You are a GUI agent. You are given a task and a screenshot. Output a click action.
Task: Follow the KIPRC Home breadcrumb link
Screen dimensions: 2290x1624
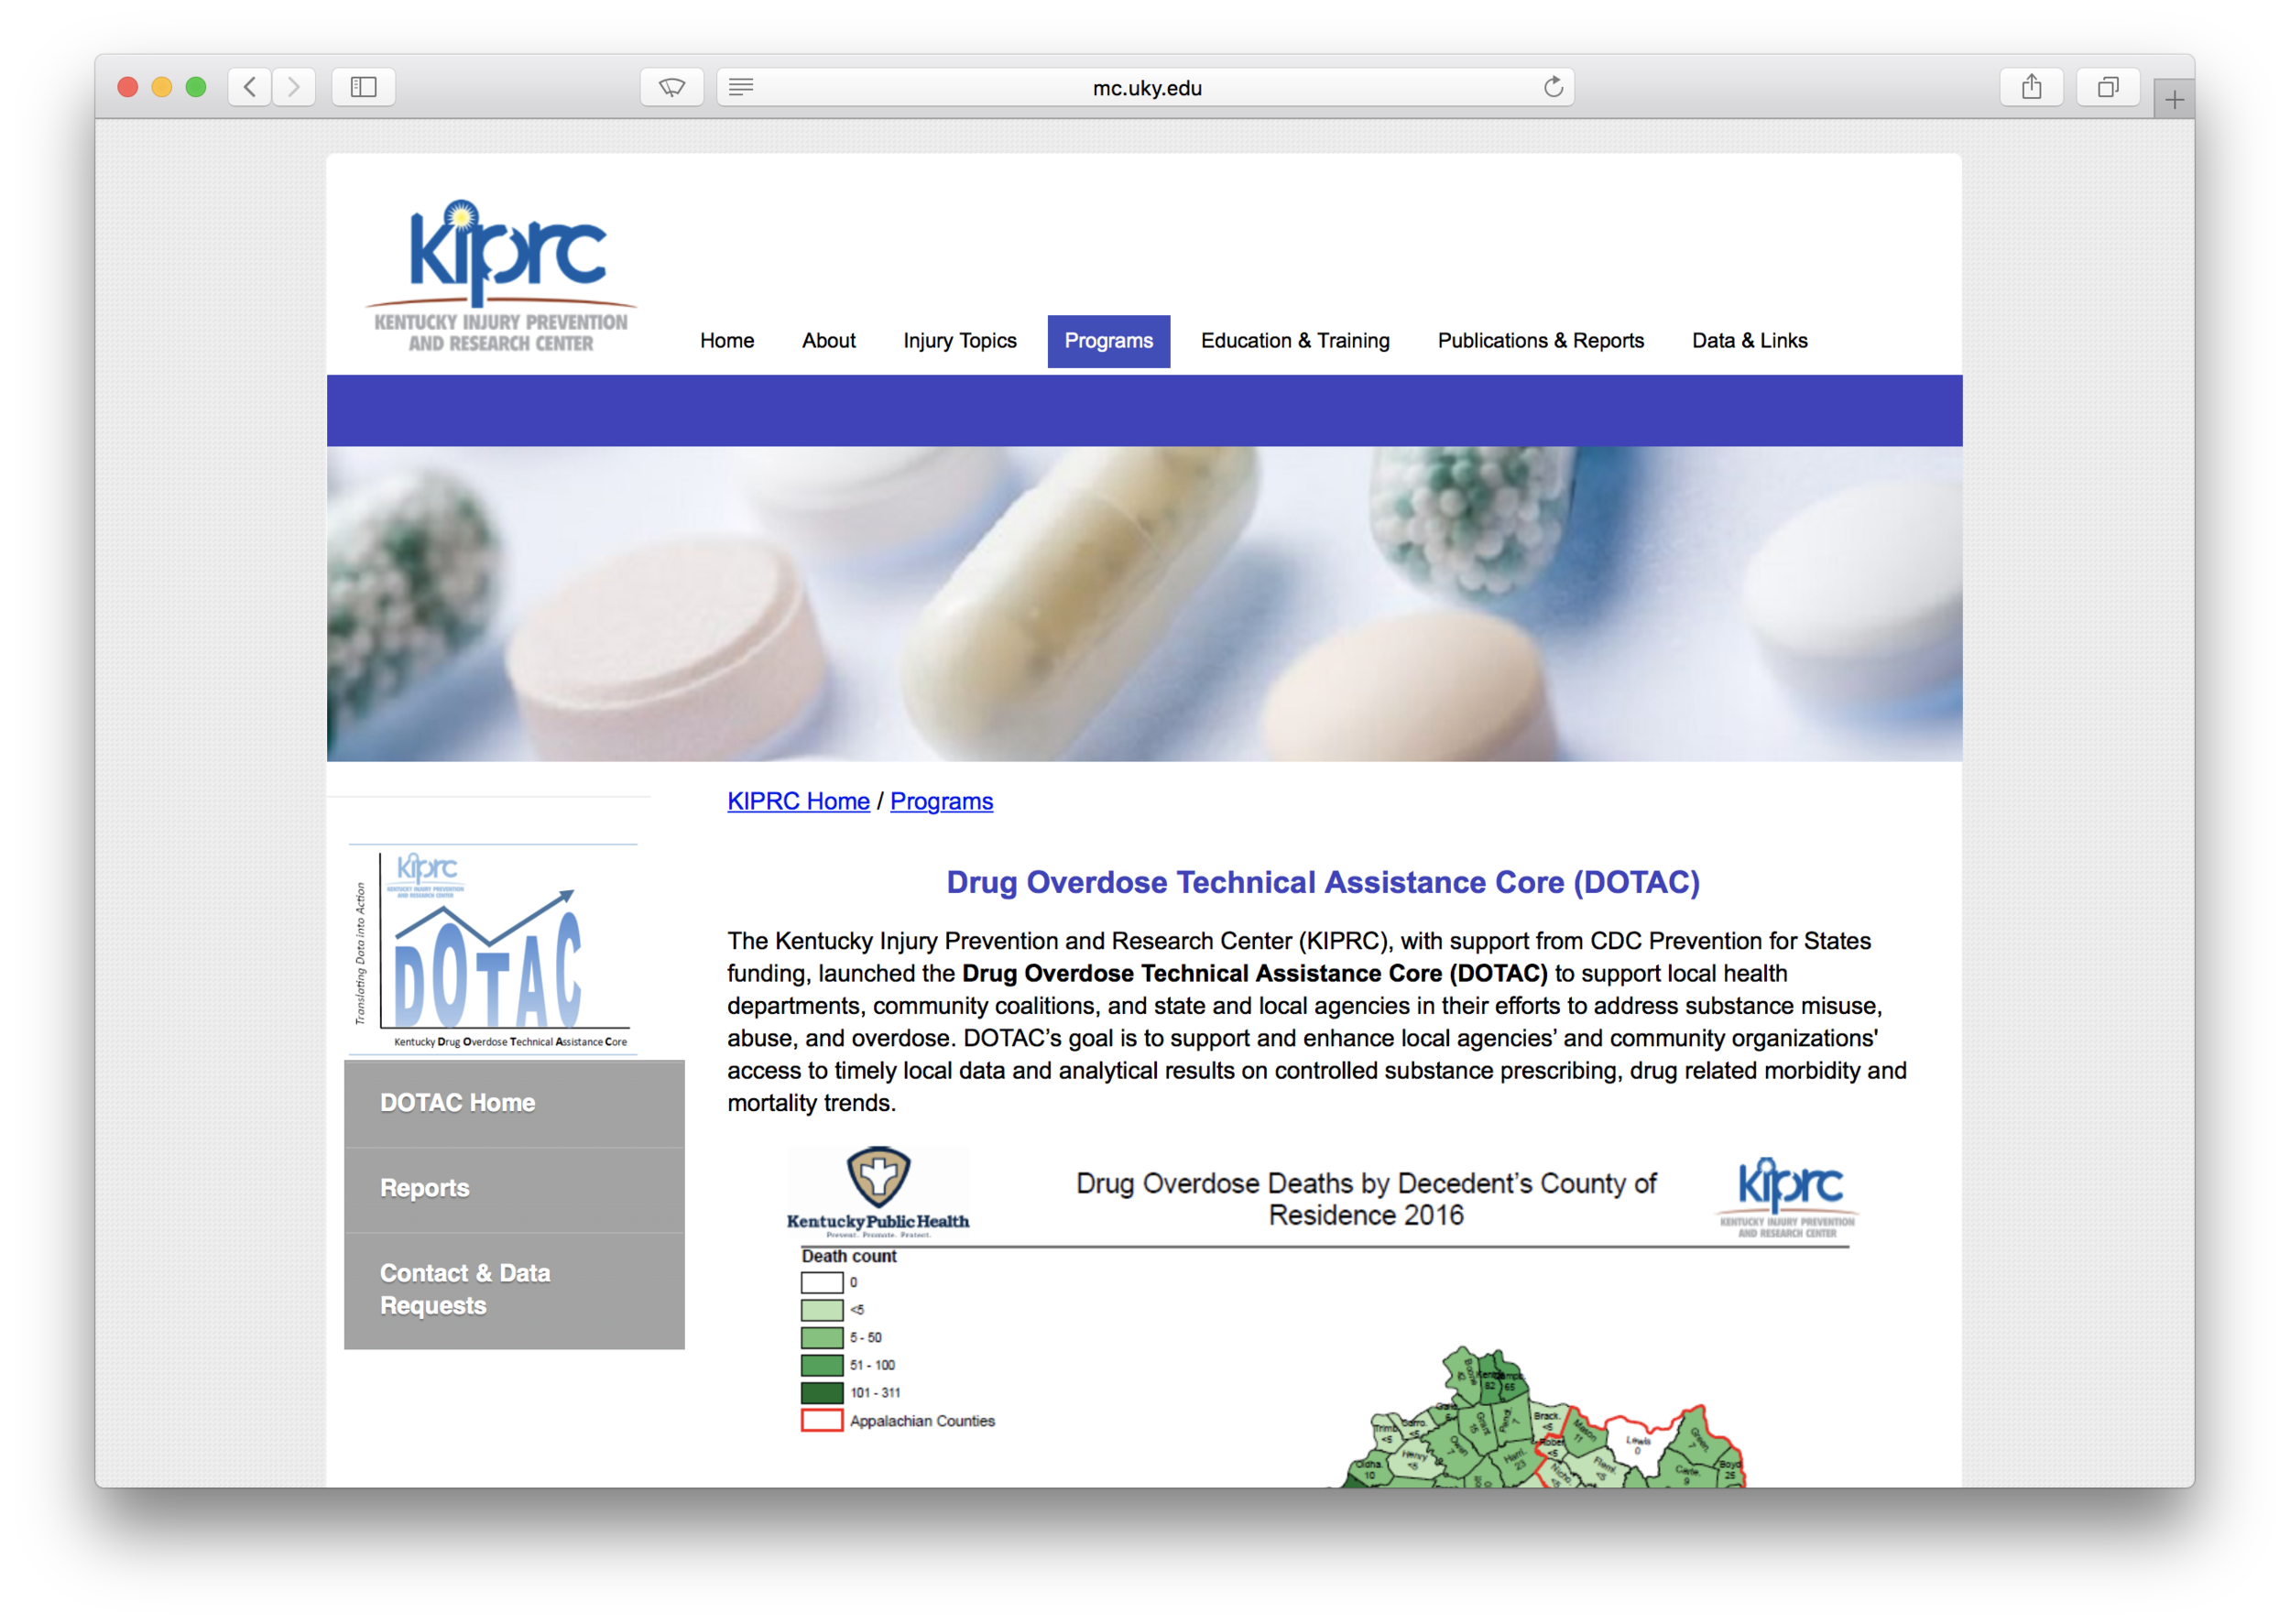(798, 802)
